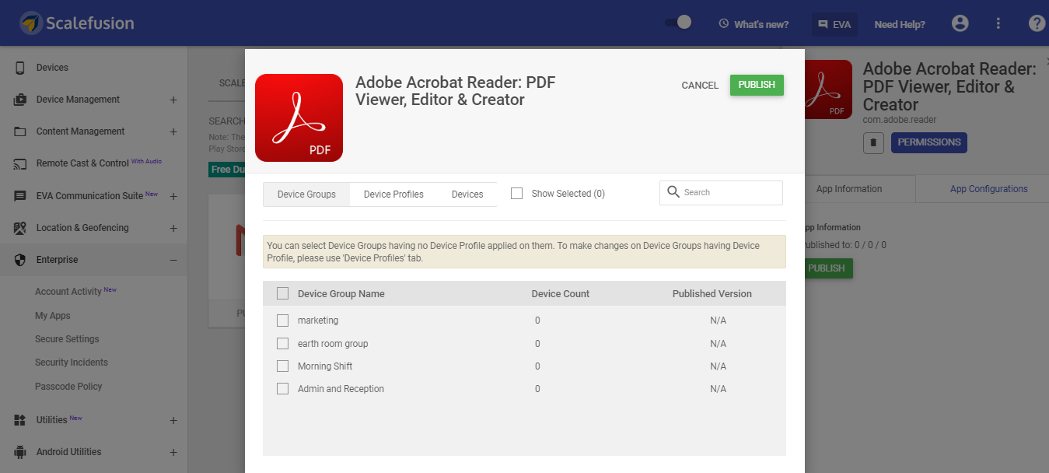Click the Device Management briefcase icon
The width and height of the screenshot is (1049, 473).
click(20, 100)
